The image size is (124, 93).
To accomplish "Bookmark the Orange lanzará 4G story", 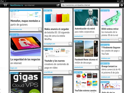I will tap(120, 77).
